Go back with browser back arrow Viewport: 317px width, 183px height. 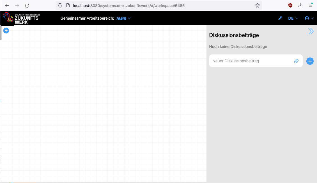7,5
